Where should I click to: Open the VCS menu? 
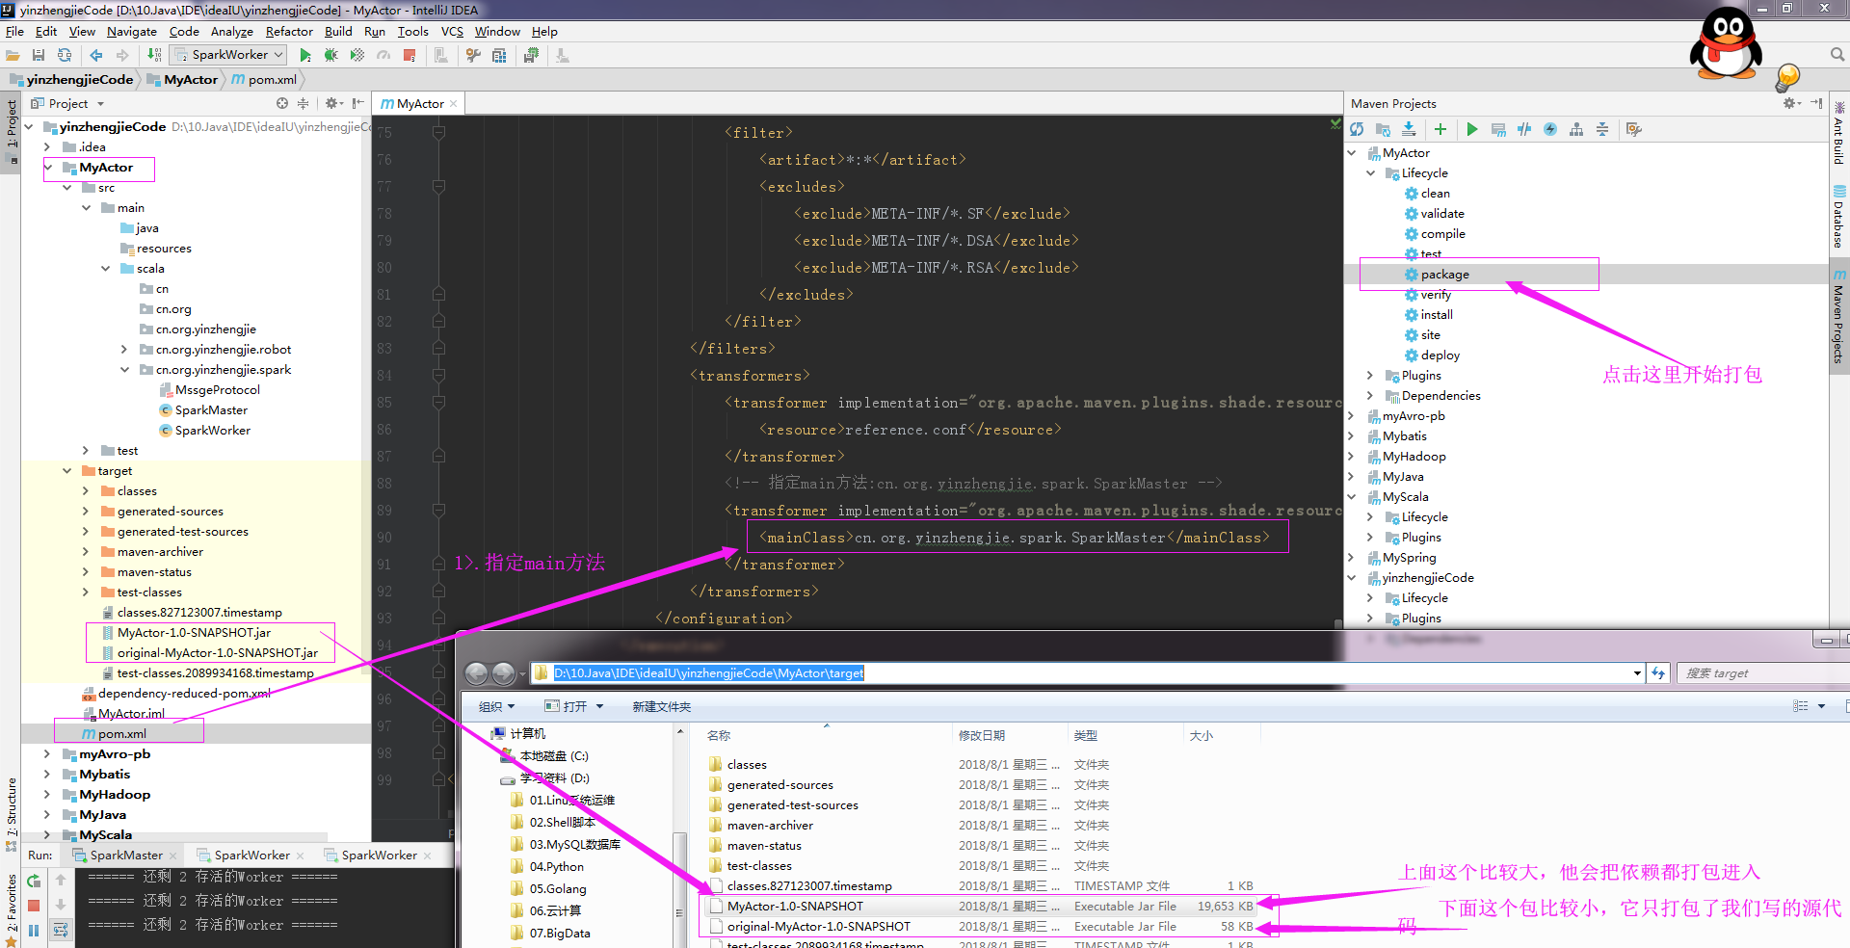point(452,32)
